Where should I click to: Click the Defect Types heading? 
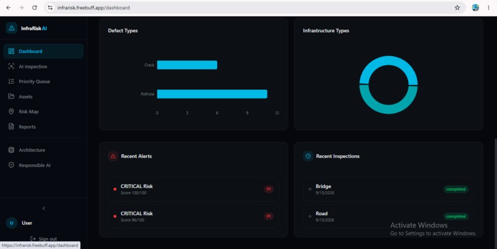123,31
